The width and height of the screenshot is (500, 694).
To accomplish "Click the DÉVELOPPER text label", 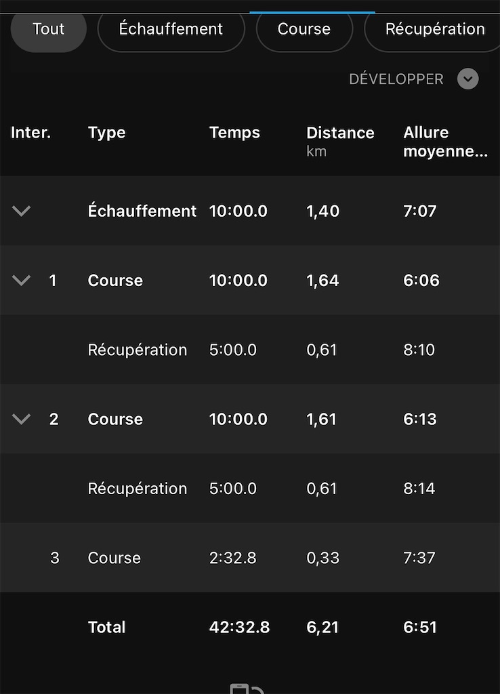I will 396,79.
